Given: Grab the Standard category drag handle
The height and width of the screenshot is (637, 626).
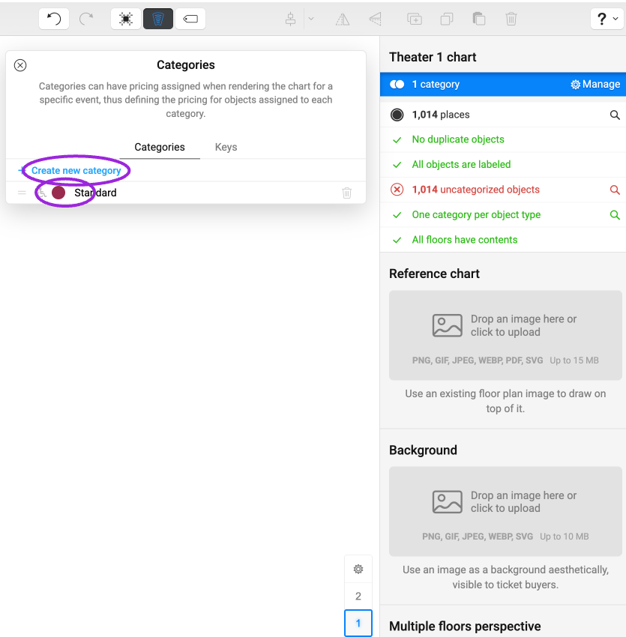Looking at the screenshot, I should [x=22, y=193].
